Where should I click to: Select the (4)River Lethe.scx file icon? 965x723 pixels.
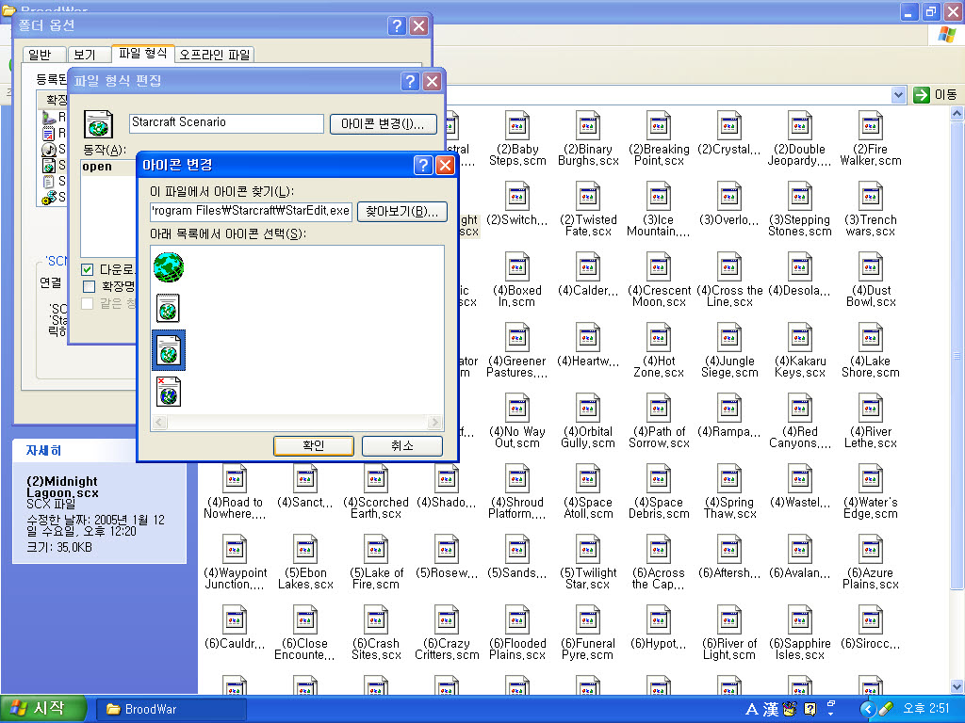pos(871,409)
